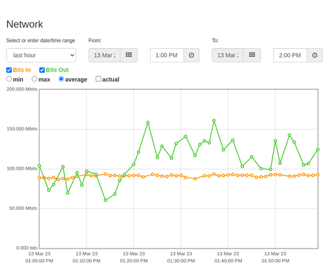Enable the actual checkbox

point(99,79)
